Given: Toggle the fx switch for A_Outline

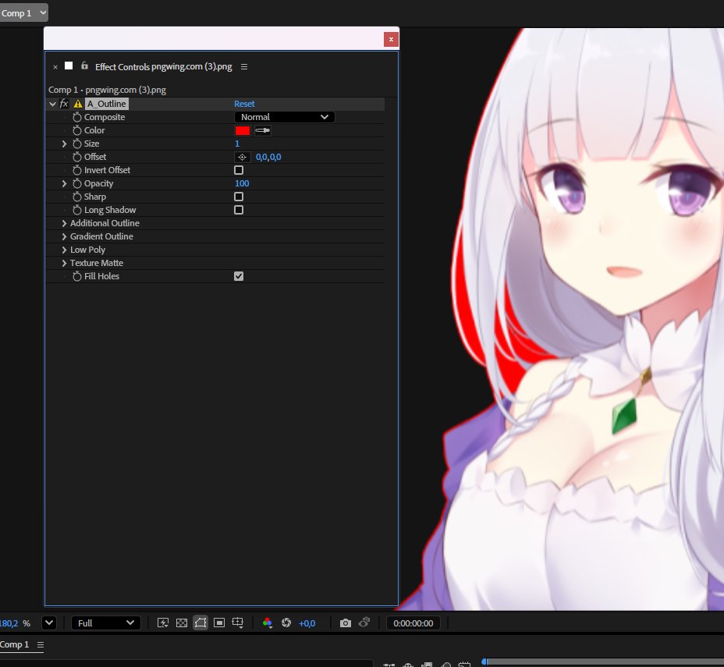Looking at the screenshot, I should point(64,104).
